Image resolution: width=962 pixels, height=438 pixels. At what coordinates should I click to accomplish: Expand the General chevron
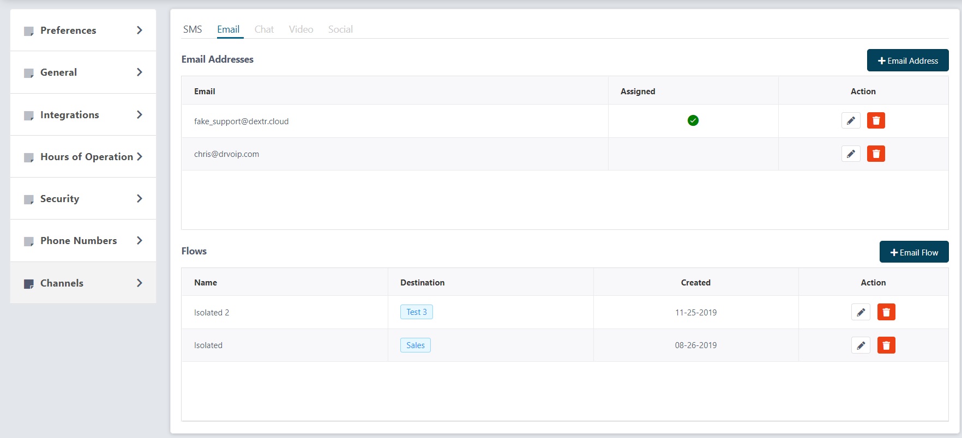click(x=140, y=72)
